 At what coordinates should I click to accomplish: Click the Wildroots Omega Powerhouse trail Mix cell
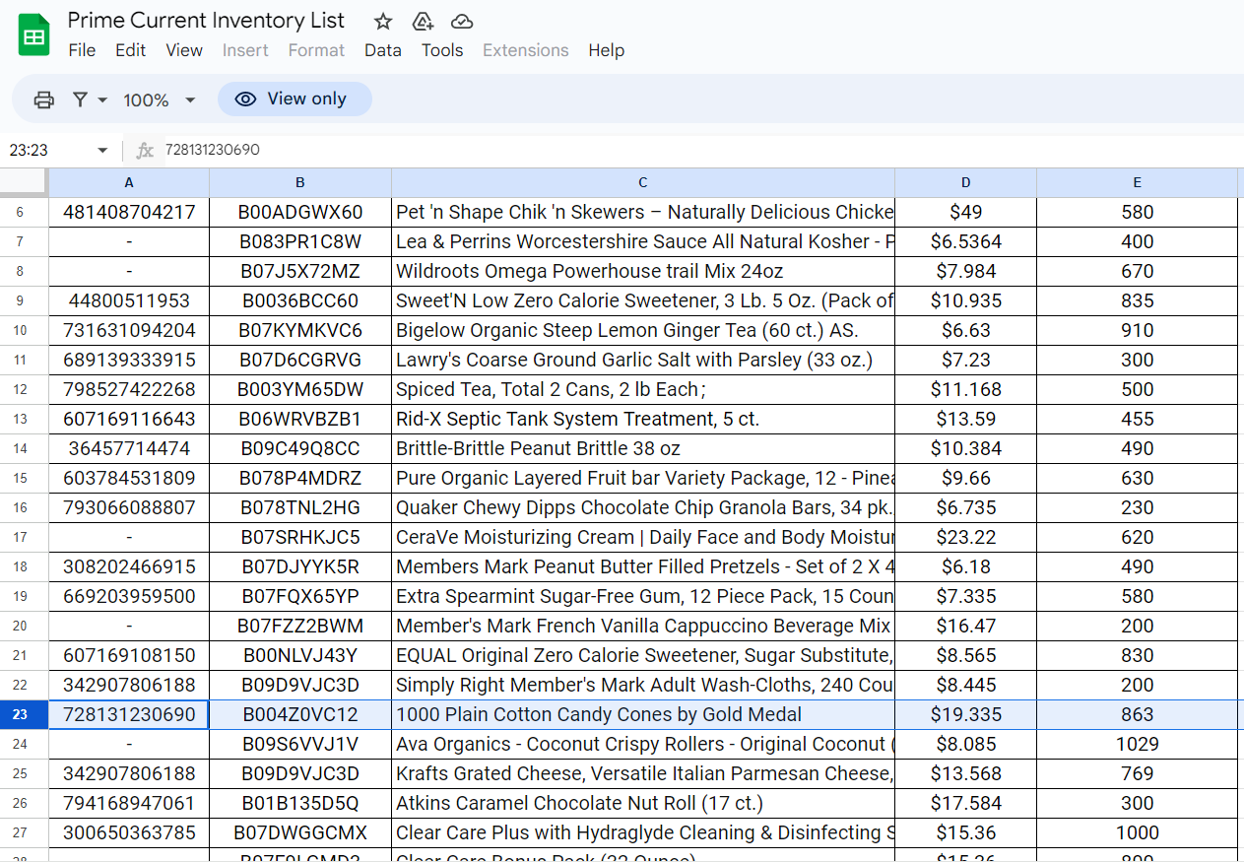tap(643, 271)
